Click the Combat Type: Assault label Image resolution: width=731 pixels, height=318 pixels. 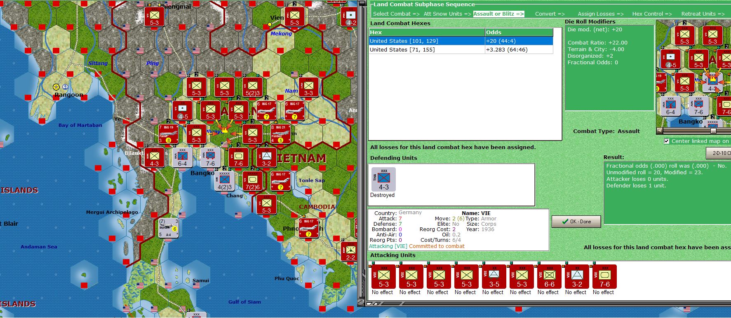606,131
